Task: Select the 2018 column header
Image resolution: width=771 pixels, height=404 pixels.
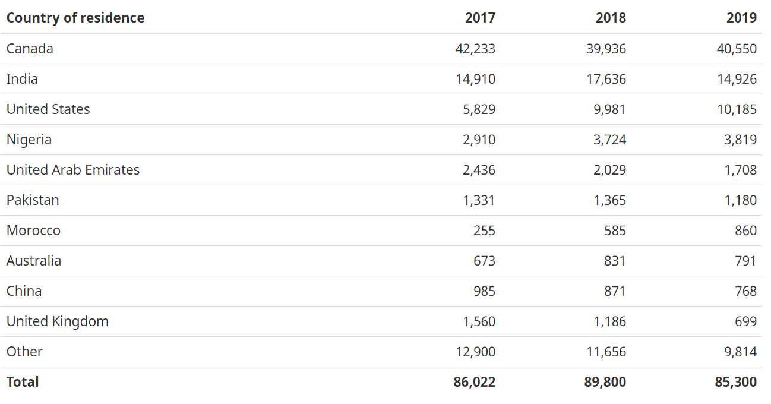Action: 611,18
